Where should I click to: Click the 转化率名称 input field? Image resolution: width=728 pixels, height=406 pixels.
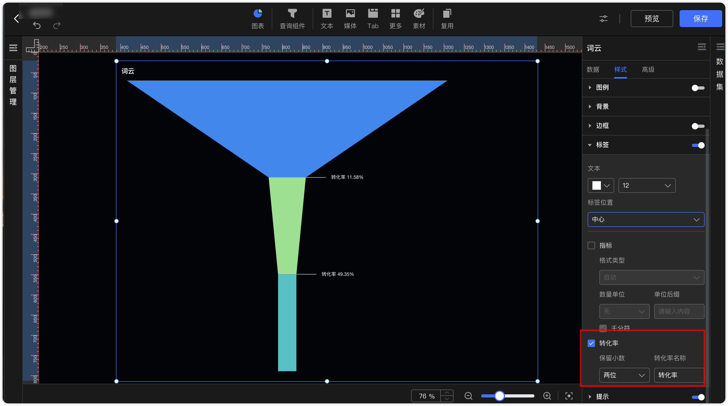[679, 375]
